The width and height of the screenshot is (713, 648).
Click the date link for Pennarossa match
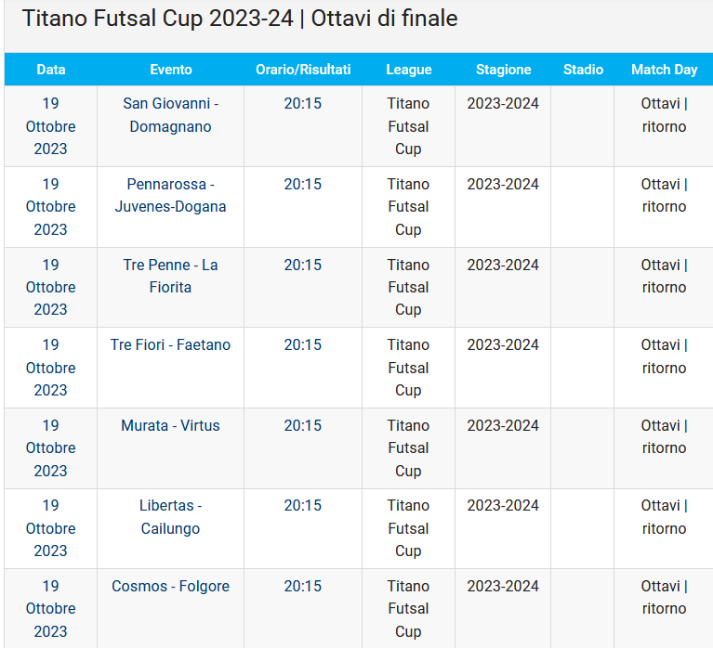pos(51,206)
